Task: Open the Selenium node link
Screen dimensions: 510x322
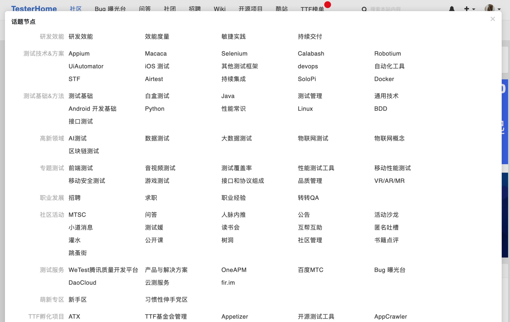Action: [234, 53]
